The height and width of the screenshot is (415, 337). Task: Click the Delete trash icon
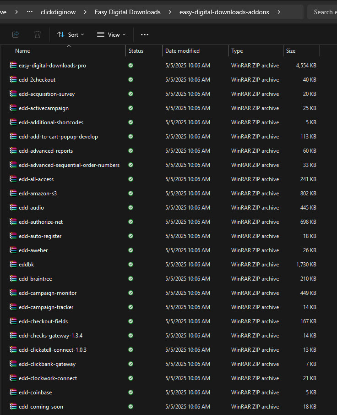(38, 34)
